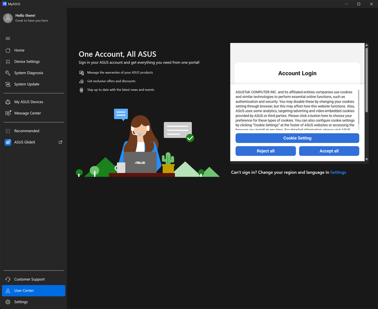This screenshot has height=309, width=378.
Task: Open the Home icon in the sidebar
Action: 8,50
